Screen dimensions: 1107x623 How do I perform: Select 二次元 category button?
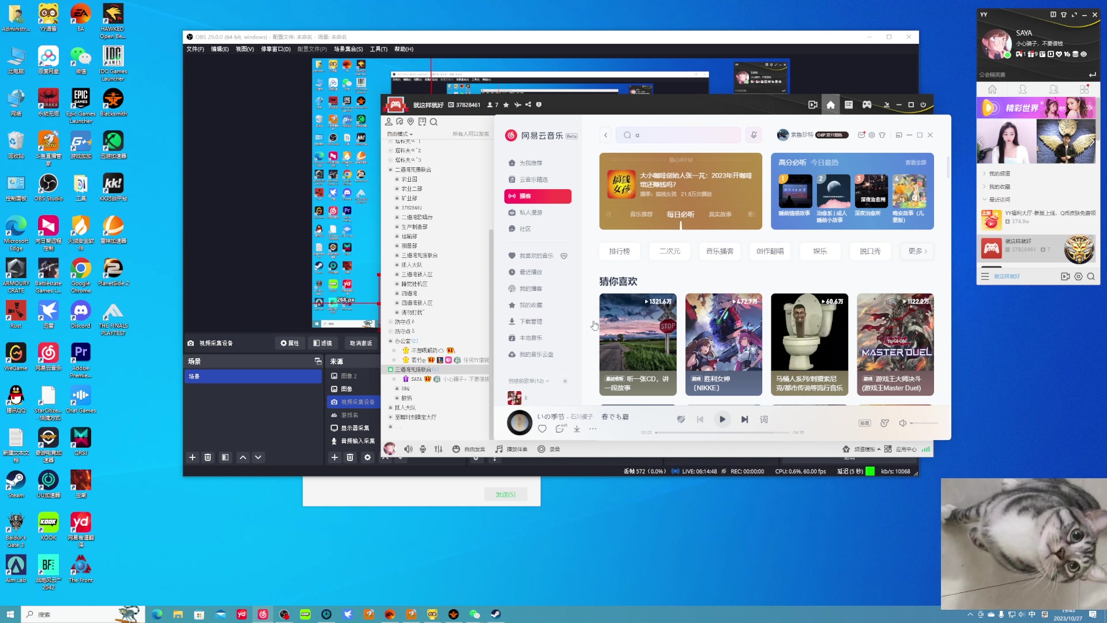click(669, 252)
